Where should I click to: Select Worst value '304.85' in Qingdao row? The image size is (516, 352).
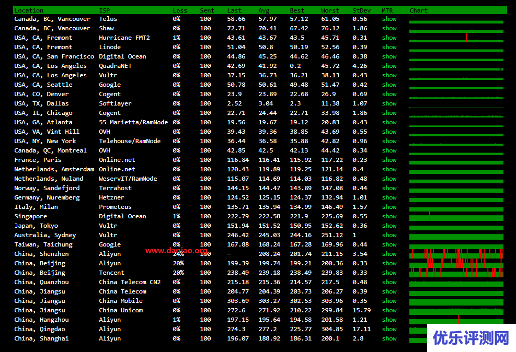331,329
